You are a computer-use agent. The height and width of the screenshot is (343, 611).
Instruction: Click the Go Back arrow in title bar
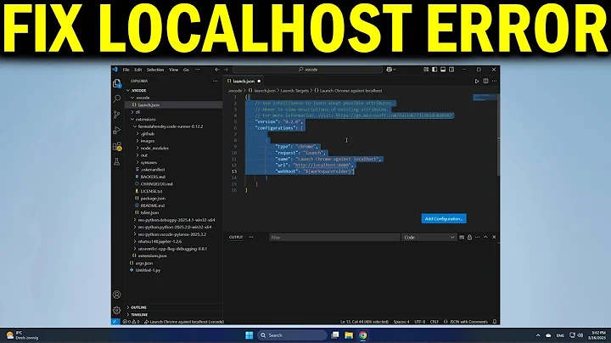coord(217,70)
